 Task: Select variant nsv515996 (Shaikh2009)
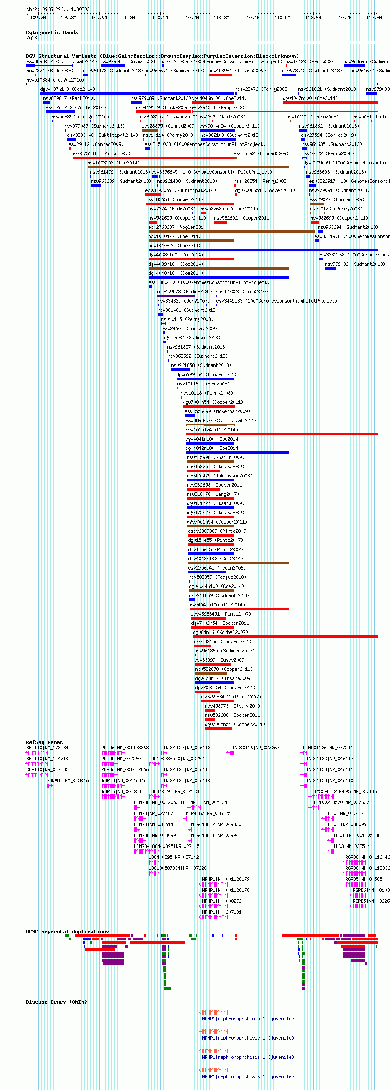point(216,457)
